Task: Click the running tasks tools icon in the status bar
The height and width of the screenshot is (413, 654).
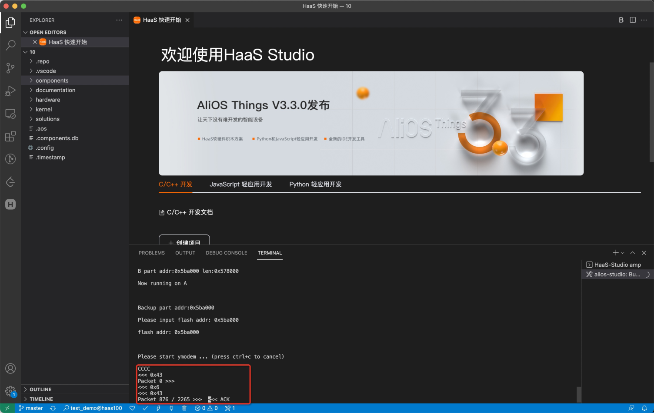Action: [230, 408]
